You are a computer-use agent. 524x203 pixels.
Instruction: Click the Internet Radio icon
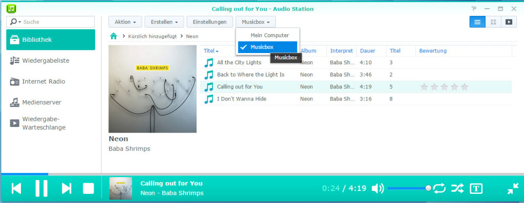click(15, 82)
